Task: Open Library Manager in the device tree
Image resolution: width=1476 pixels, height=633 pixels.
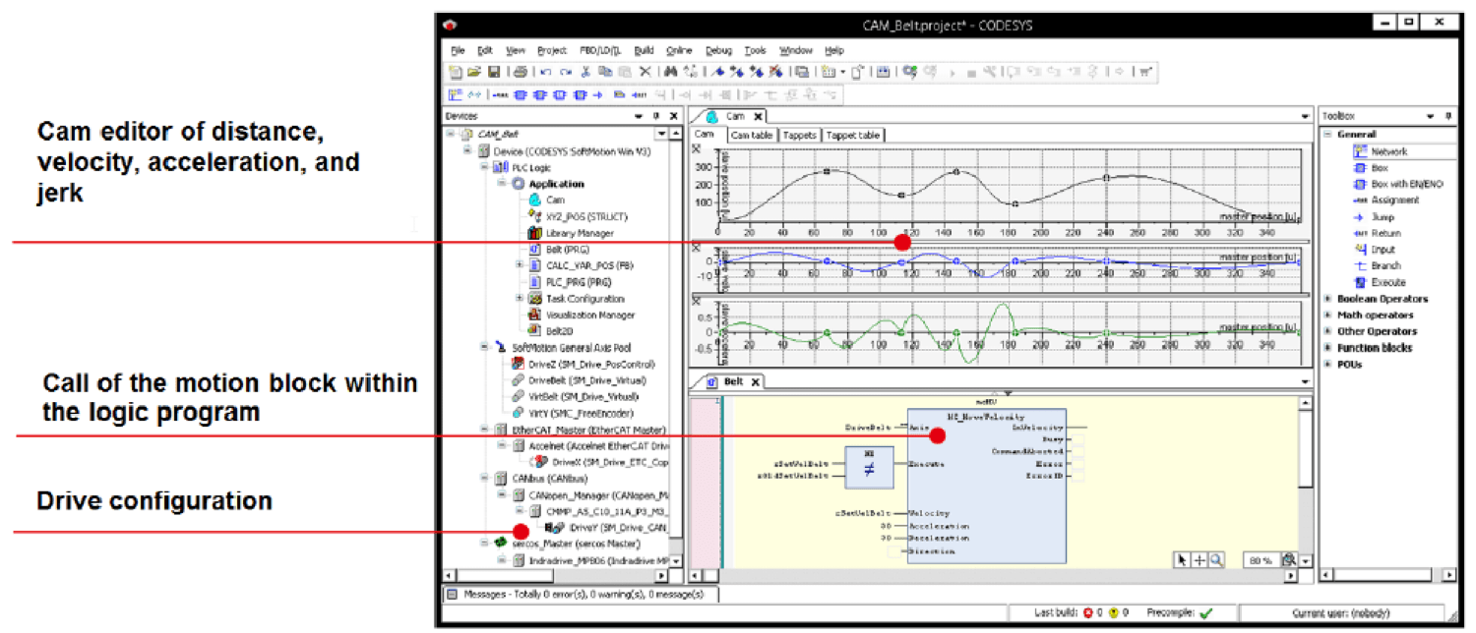Action: (x=579, y=233)
